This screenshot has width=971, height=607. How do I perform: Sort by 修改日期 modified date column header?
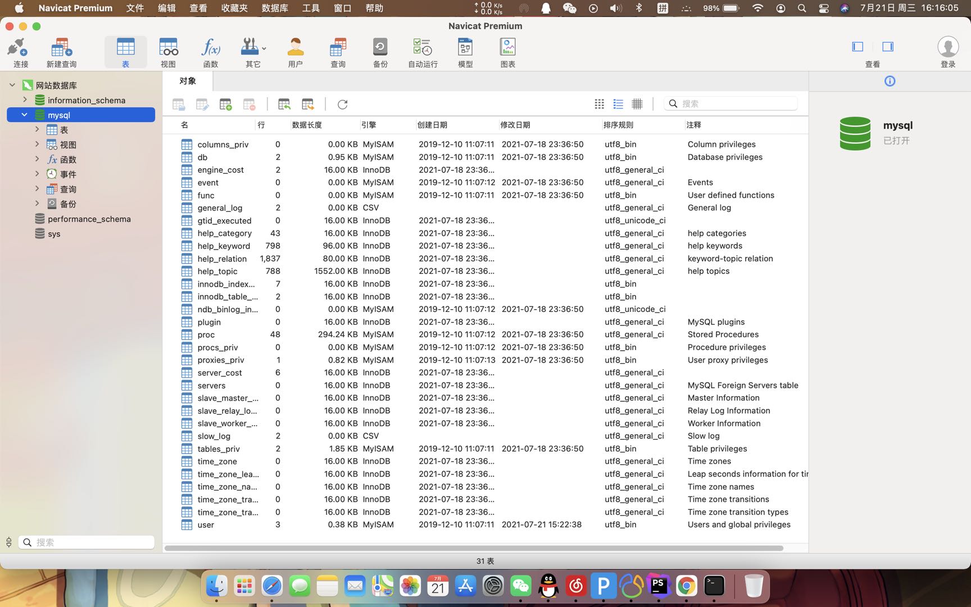[515, 125]
